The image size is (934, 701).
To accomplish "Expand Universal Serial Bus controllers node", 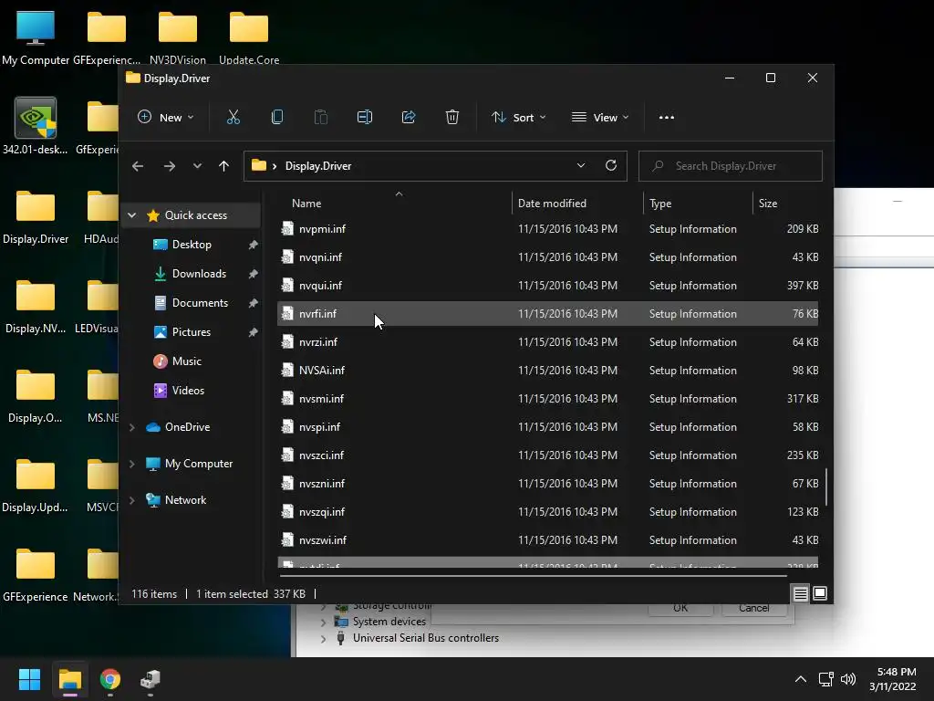I will pos(324,638).
